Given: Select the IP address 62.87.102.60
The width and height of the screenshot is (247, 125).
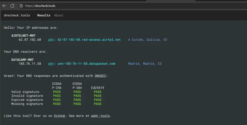Looking at the screenshot, I should point(30,40).
